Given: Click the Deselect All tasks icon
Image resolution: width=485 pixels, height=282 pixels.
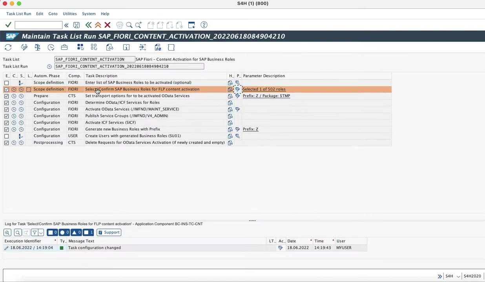Looking at the screenshot, I should (x=94, y=47).
